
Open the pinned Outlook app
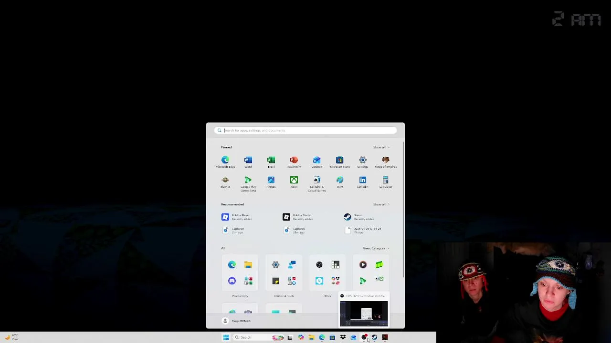coord(317,161)
